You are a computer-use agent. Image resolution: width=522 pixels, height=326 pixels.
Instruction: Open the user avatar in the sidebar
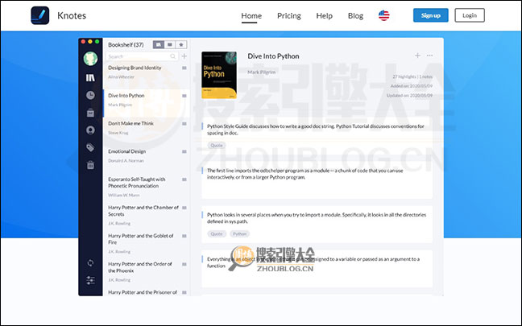(90, 59)
